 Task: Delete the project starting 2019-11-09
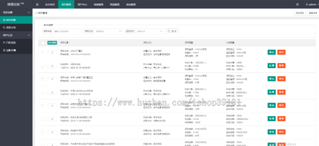coord(281,119)
